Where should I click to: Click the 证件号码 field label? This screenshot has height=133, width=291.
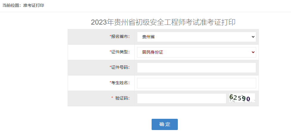pyautogui.click(x=121, y=68)
